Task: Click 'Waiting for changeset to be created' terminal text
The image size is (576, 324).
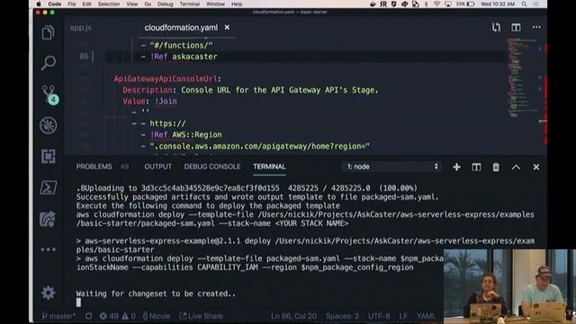Action: pyautogui.click(x=156, y=293)
